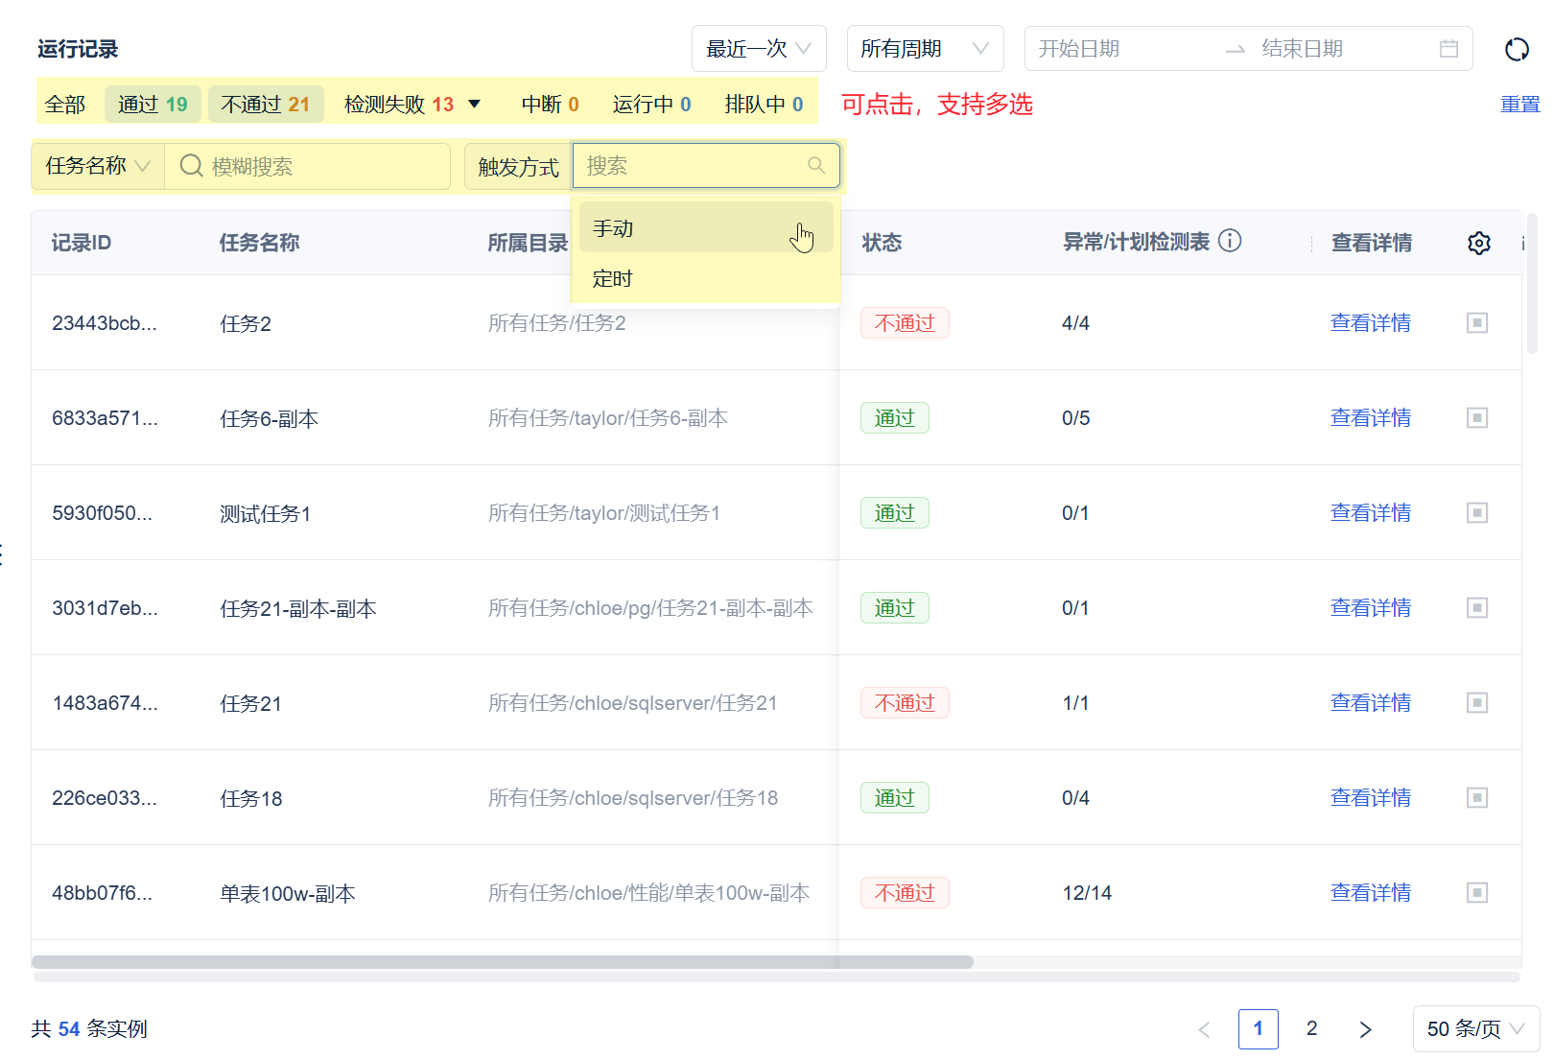Open 查看详情 for 单表100w-副本
The image size is (1554, 1060).
click(x=1371, y=893)
